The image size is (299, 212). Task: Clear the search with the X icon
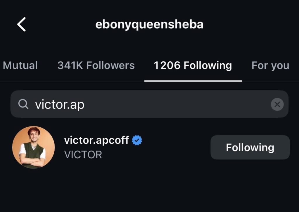coord(277,104)
